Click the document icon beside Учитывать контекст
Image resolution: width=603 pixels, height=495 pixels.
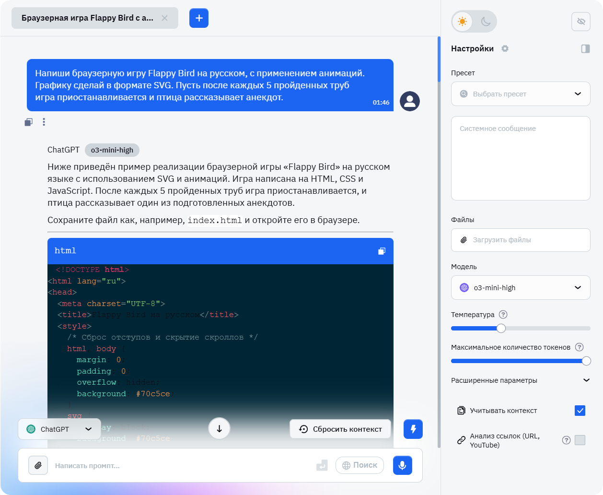[x=461, y=411]
